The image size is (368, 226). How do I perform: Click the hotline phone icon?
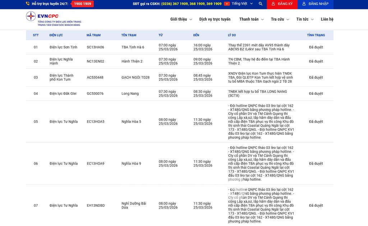[28, 4]
